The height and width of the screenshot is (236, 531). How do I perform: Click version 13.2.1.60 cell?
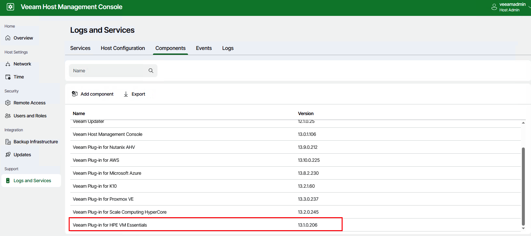306,186
